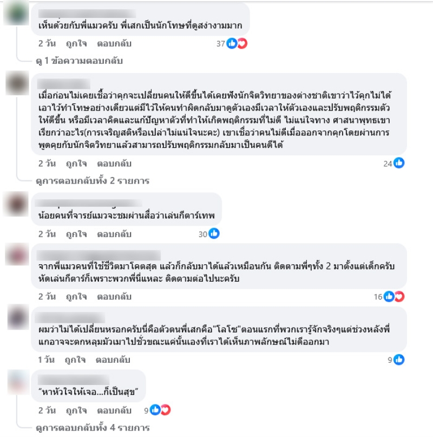
Task: Expand "ดูการตอบกลับทั้ง 4 รายการ" replies
Action: coord(93,428)
